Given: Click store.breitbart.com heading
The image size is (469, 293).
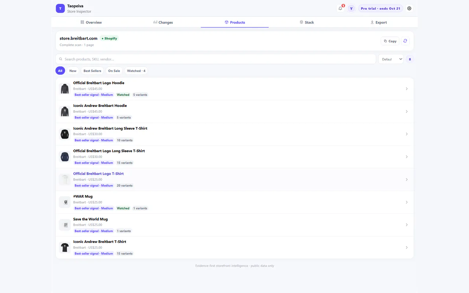Looking at the screenshot, I should click(78, 38).
